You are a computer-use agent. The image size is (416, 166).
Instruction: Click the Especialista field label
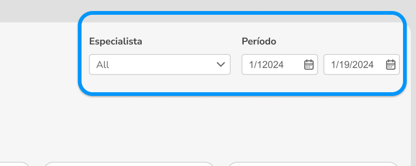coord(116,41)
